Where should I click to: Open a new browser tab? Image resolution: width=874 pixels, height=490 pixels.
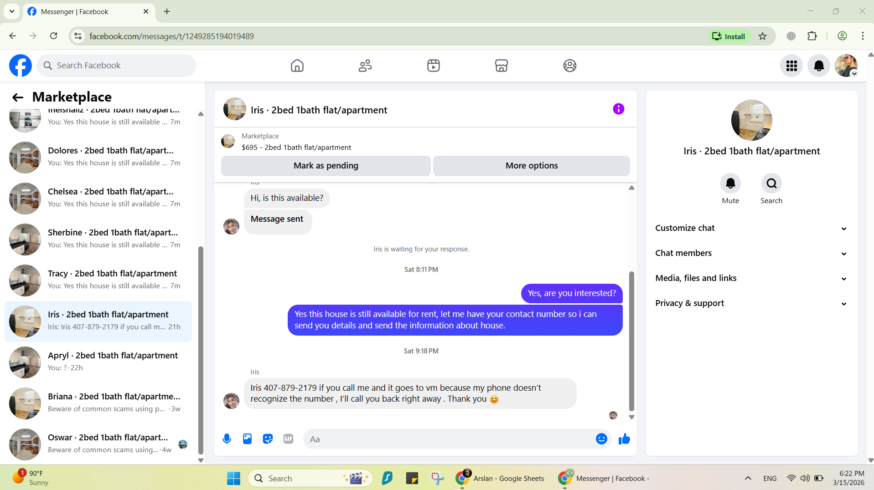point(167,11)
